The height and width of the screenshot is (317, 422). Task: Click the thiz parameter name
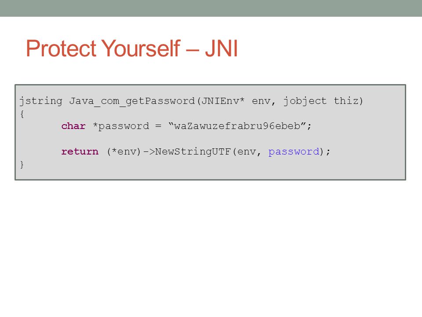pyautogui.click(x=346, y=101)
